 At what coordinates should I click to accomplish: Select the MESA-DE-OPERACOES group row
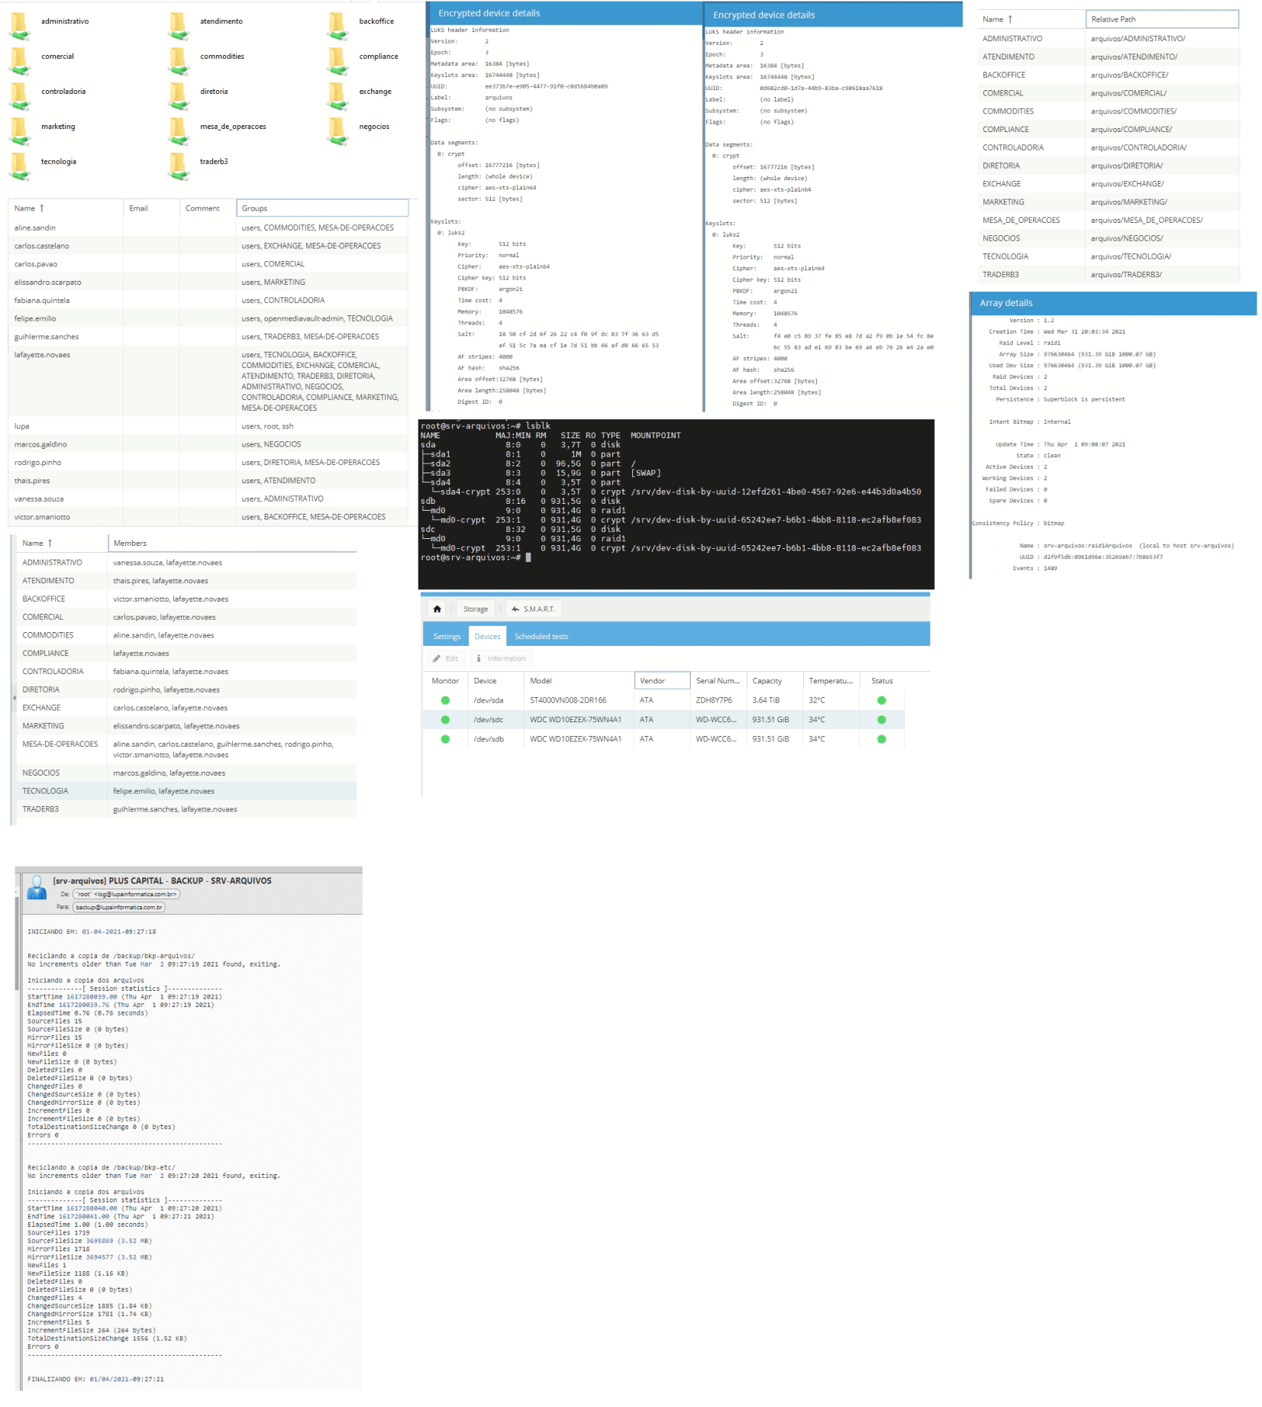(x=186, y=749)
